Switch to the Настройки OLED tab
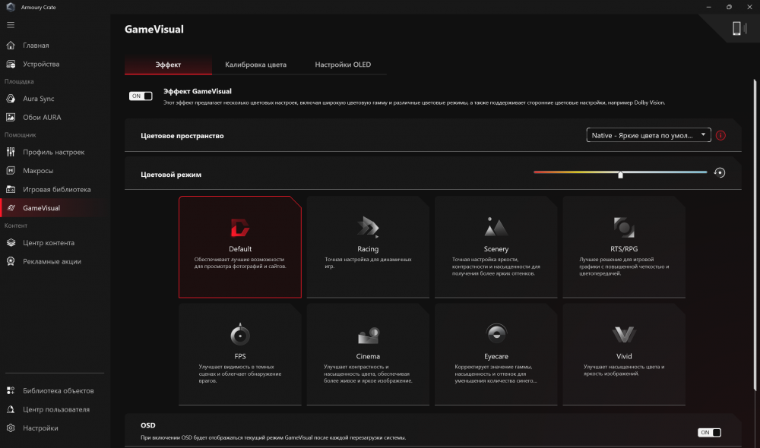 click(x=343, y=65)
